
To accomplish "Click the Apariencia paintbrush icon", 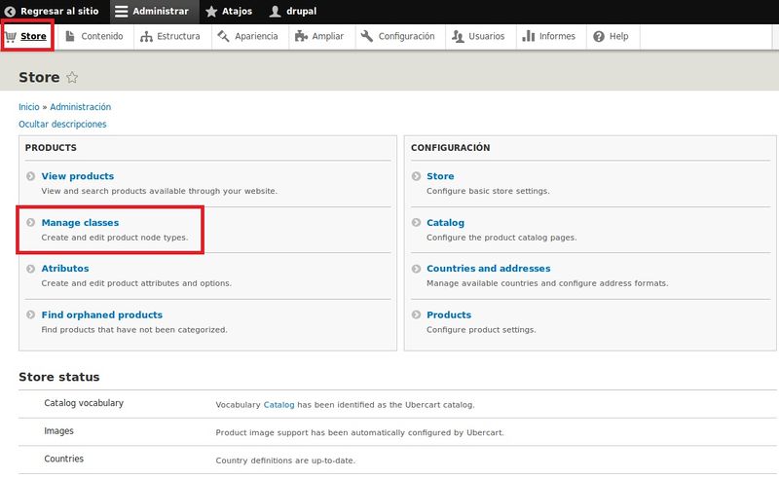I will (x=224, y=36).
